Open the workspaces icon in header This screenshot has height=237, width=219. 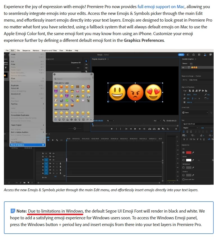click(188, 55)
